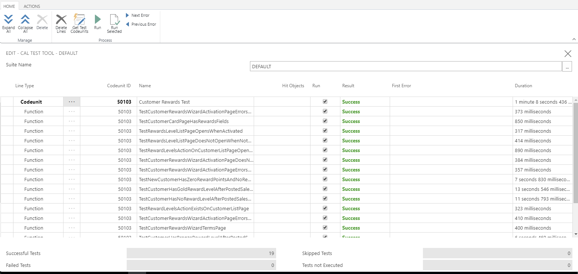Image resolution: width=578 pixels, height=274 pixels.
Task: Toggle Run checkbox for TestCustomerRewardsWizardTermsPage
Action: 325,228
